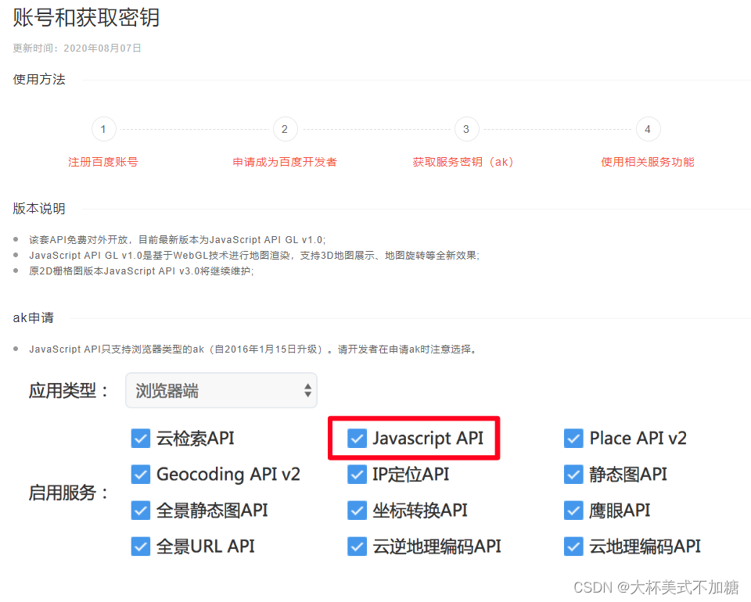Open the 获取服务密钥（ak）link
Viewport: 751px width, 602px height.
pos(463,162)
